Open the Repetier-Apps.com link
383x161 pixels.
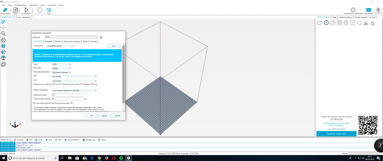pyautogui.click(x=336, y=134)
